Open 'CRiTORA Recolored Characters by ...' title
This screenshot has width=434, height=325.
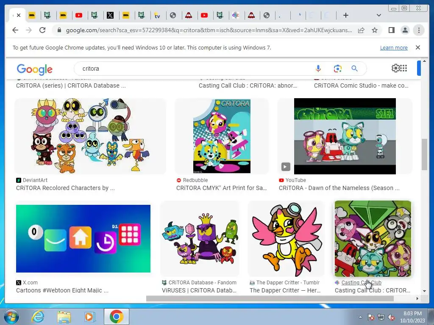click(x=65, y=188)
